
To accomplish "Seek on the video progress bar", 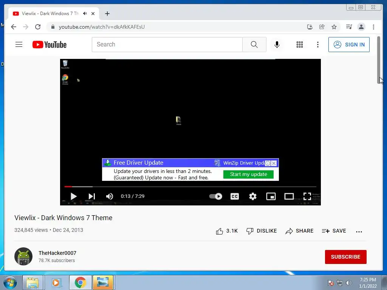I will coord(190,187).
